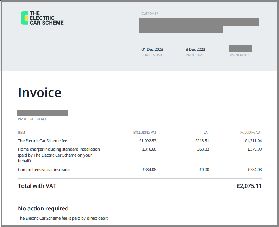The height and width of the screenshot is (227, 279).
Task: Select the Home charger including standard installation item
Action: point(59,155)
